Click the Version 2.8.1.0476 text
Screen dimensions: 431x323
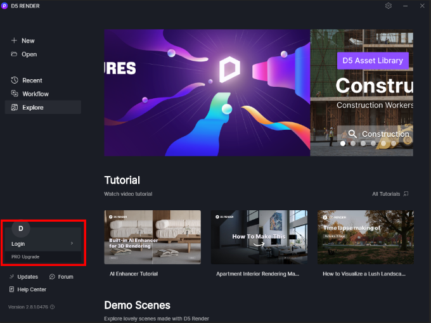pos(28,307)
